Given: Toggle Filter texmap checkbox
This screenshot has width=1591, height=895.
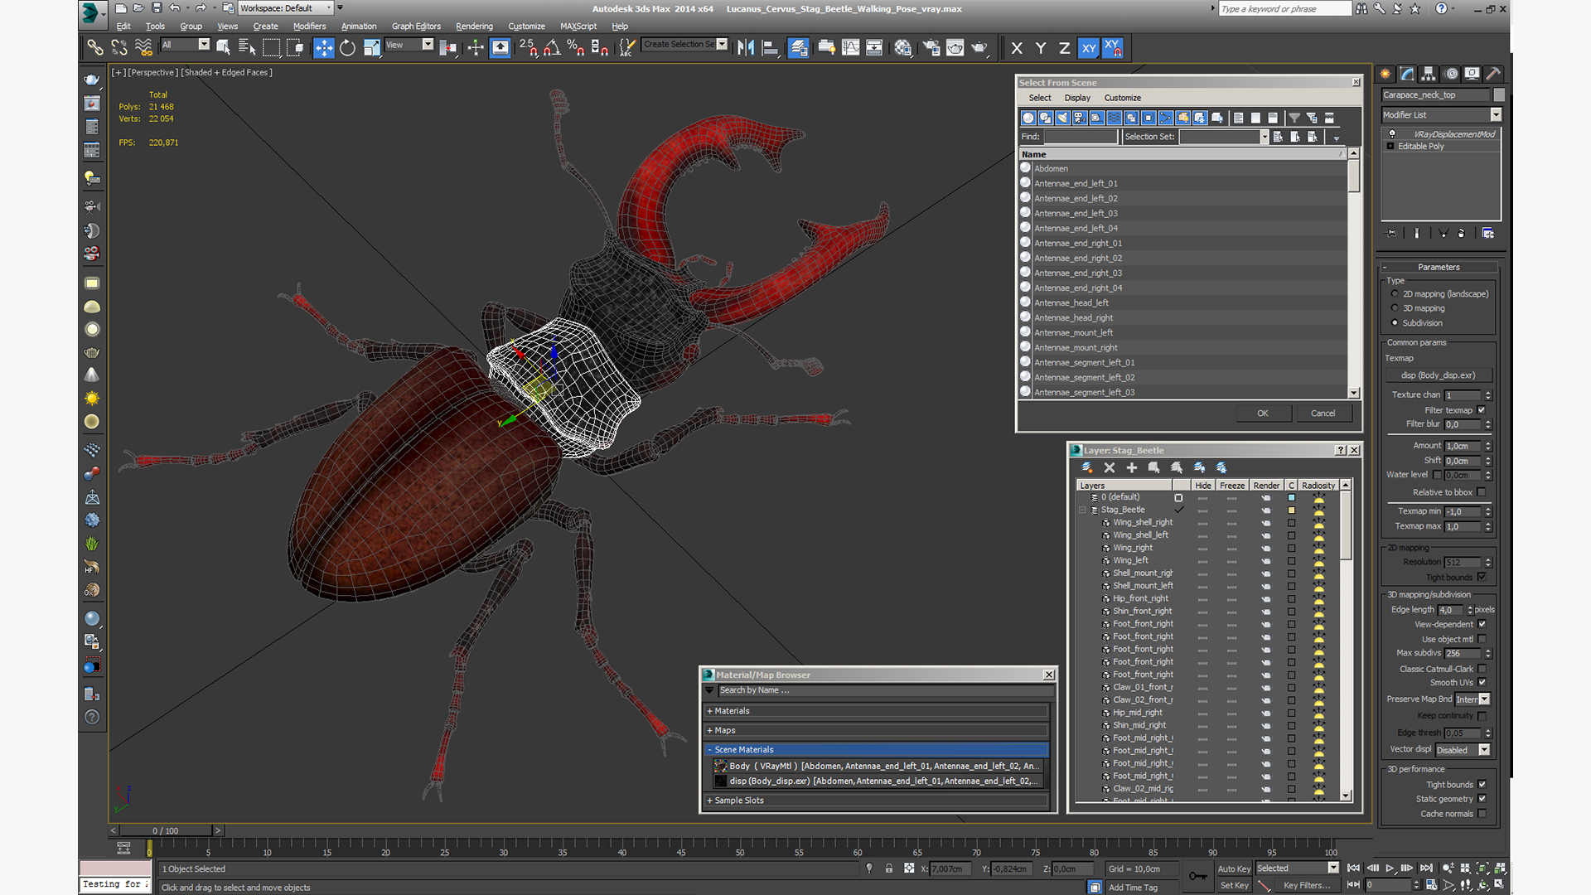Looking at the screenshot, I should point(1482,410).
